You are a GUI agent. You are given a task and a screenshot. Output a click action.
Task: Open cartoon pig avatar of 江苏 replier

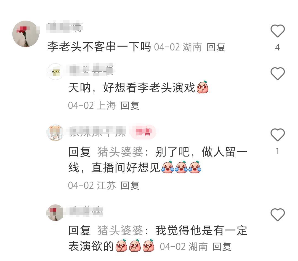pos(55,133)
